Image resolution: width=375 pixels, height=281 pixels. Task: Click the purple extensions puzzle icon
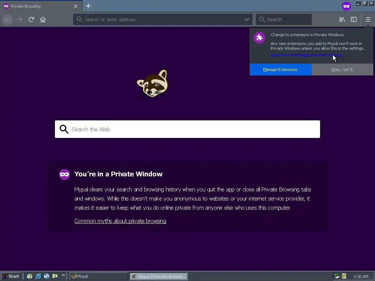point(259,38)
